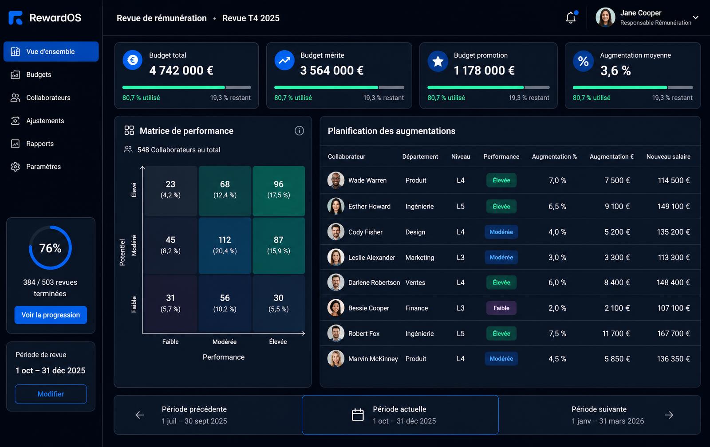The height and width of the screenshot is (447, 710).
Task: Click the matrix info icon
Action: pos(300,131)
